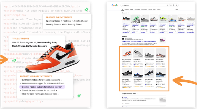197x109 pixels.
Task: Click the Sporting Goods > Footwear category path
Action: (67, 23)
